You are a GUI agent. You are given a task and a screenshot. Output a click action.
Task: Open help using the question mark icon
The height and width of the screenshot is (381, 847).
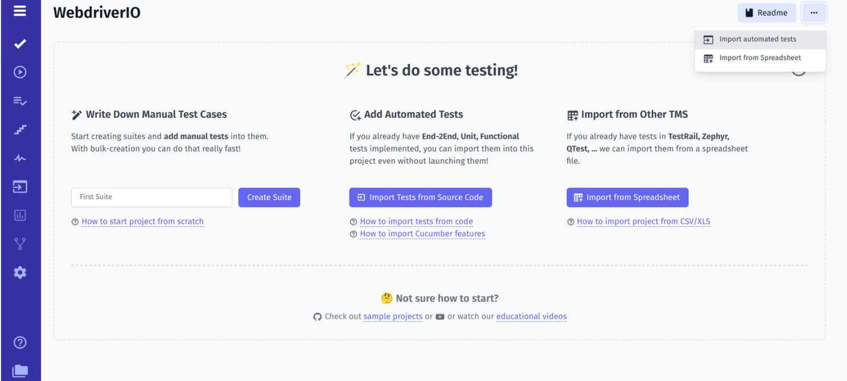20,342
